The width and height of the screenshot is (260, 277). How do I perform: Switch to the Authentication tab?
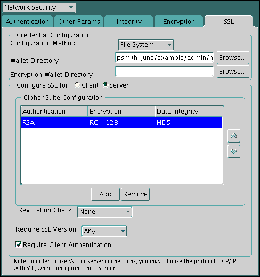27,21
